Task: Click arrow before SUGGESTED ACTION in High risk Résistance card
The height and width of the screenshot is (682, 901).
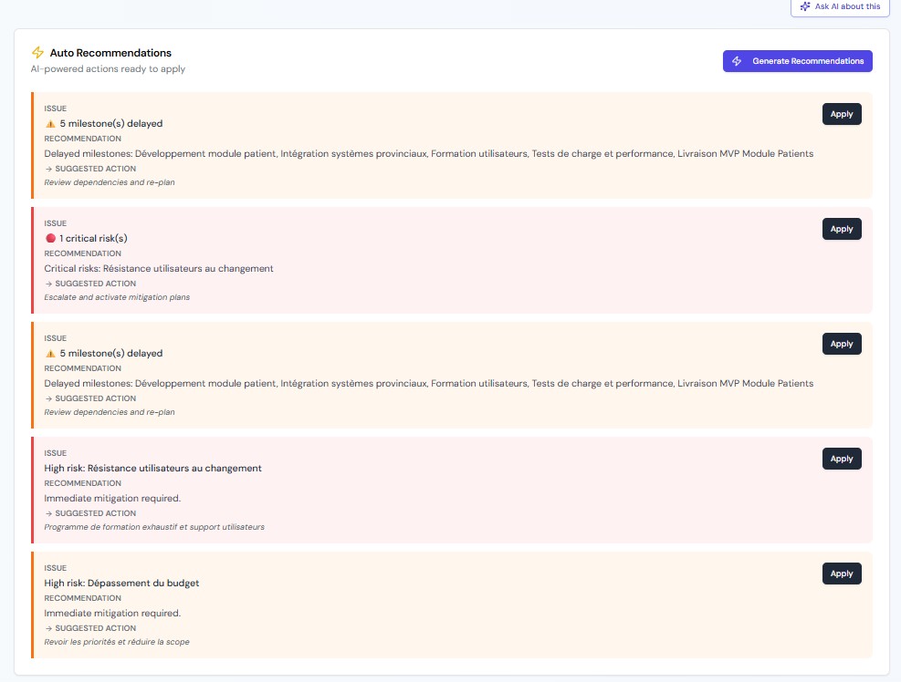Action: pyautogui.click(x=48, y=513)
